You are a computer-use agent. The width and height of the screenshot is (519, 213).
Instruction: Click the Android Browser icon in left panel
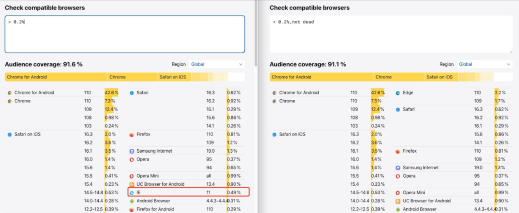132,201
